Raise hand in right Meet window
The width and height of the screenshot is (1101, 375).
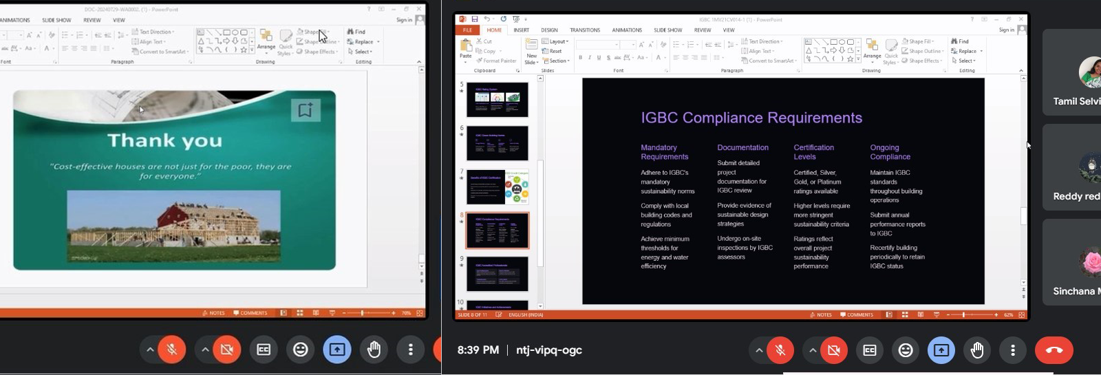point(977,350)
